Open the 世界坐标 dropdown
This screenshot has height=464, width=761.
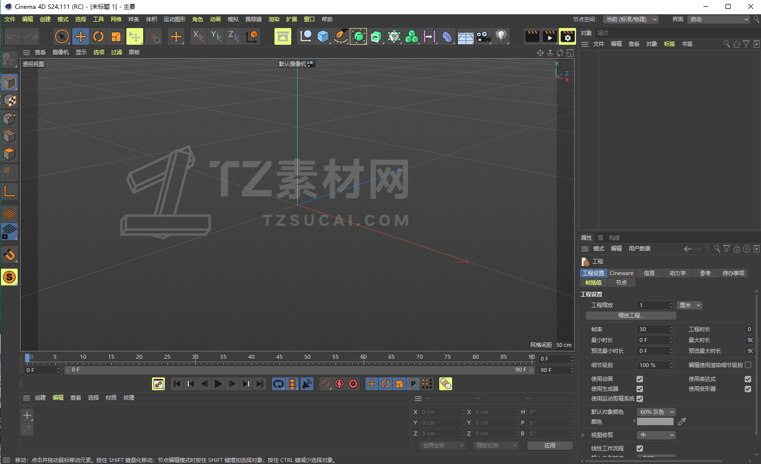pos(442,445)
